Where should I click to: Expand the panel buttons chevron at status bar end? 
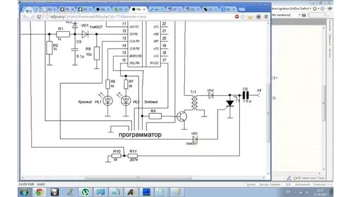330,184
